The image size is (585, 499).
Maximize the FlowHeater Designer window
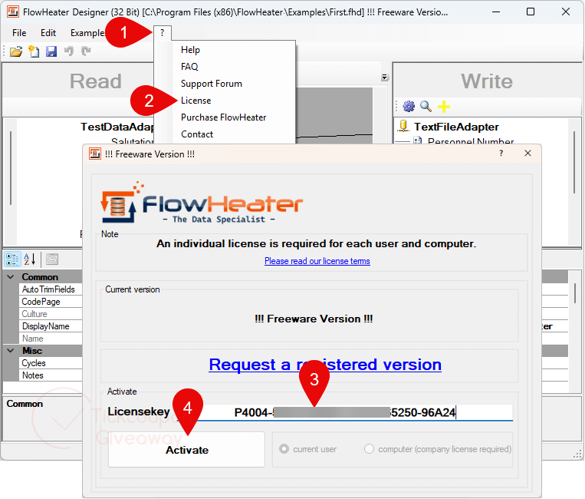coord(530,12)
